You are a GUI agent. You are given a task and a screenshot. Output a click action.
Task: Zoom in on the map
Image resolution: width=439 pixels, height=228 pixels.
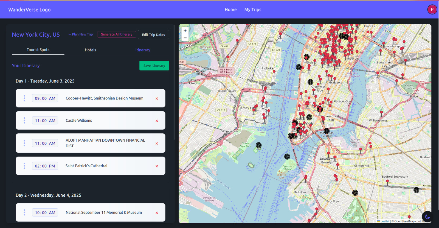(x=185, y=31)
